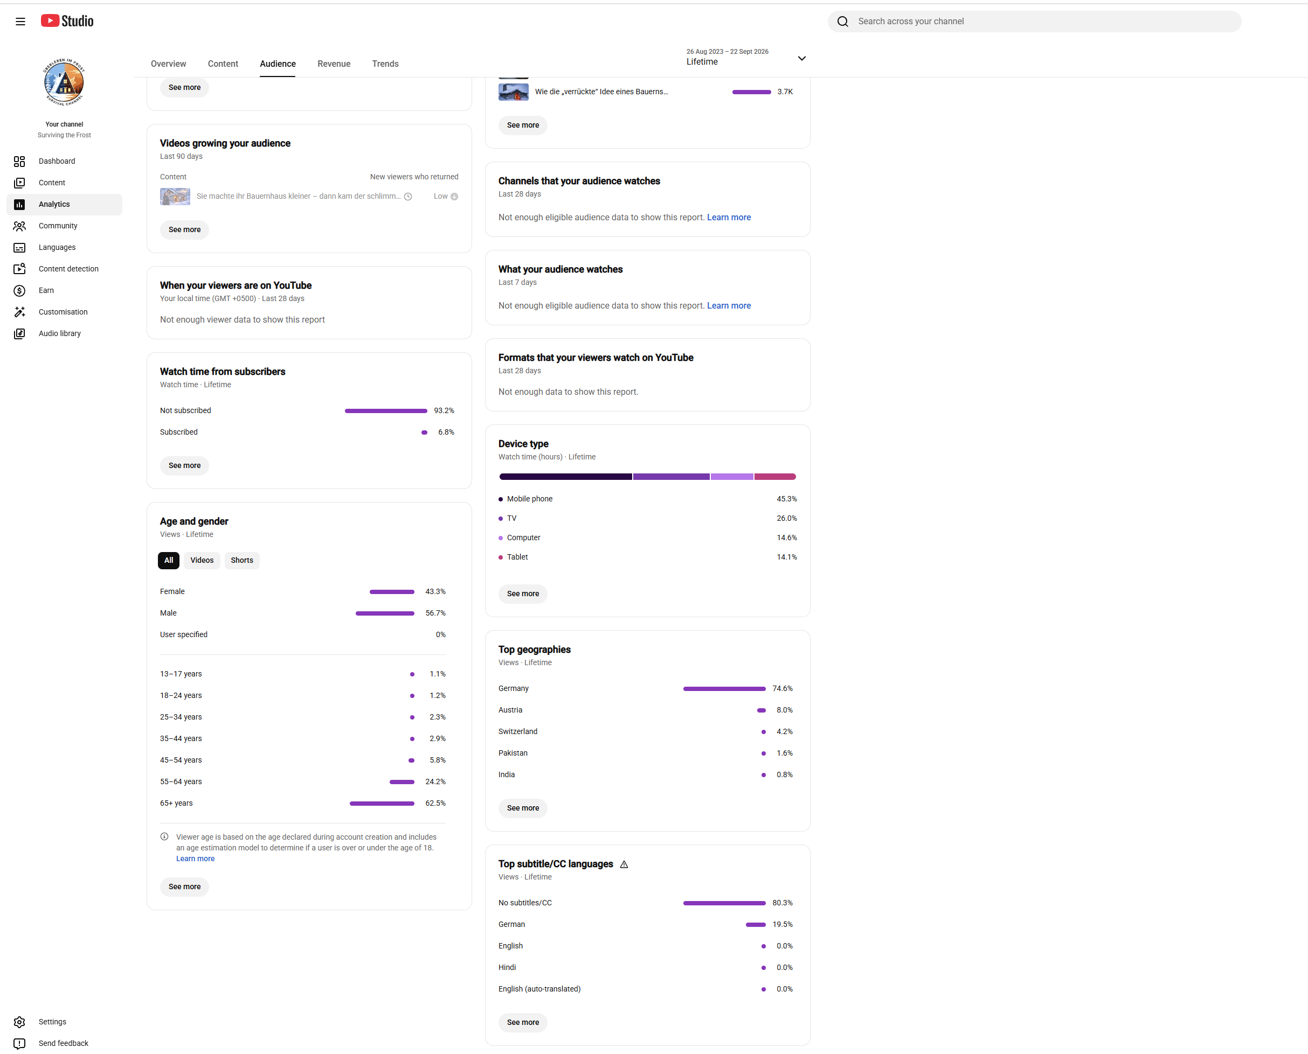Open the Bauernhaus kleiner video thumbnail
This screenshot has height=1054, width=1308.
[x=175, y=196]
